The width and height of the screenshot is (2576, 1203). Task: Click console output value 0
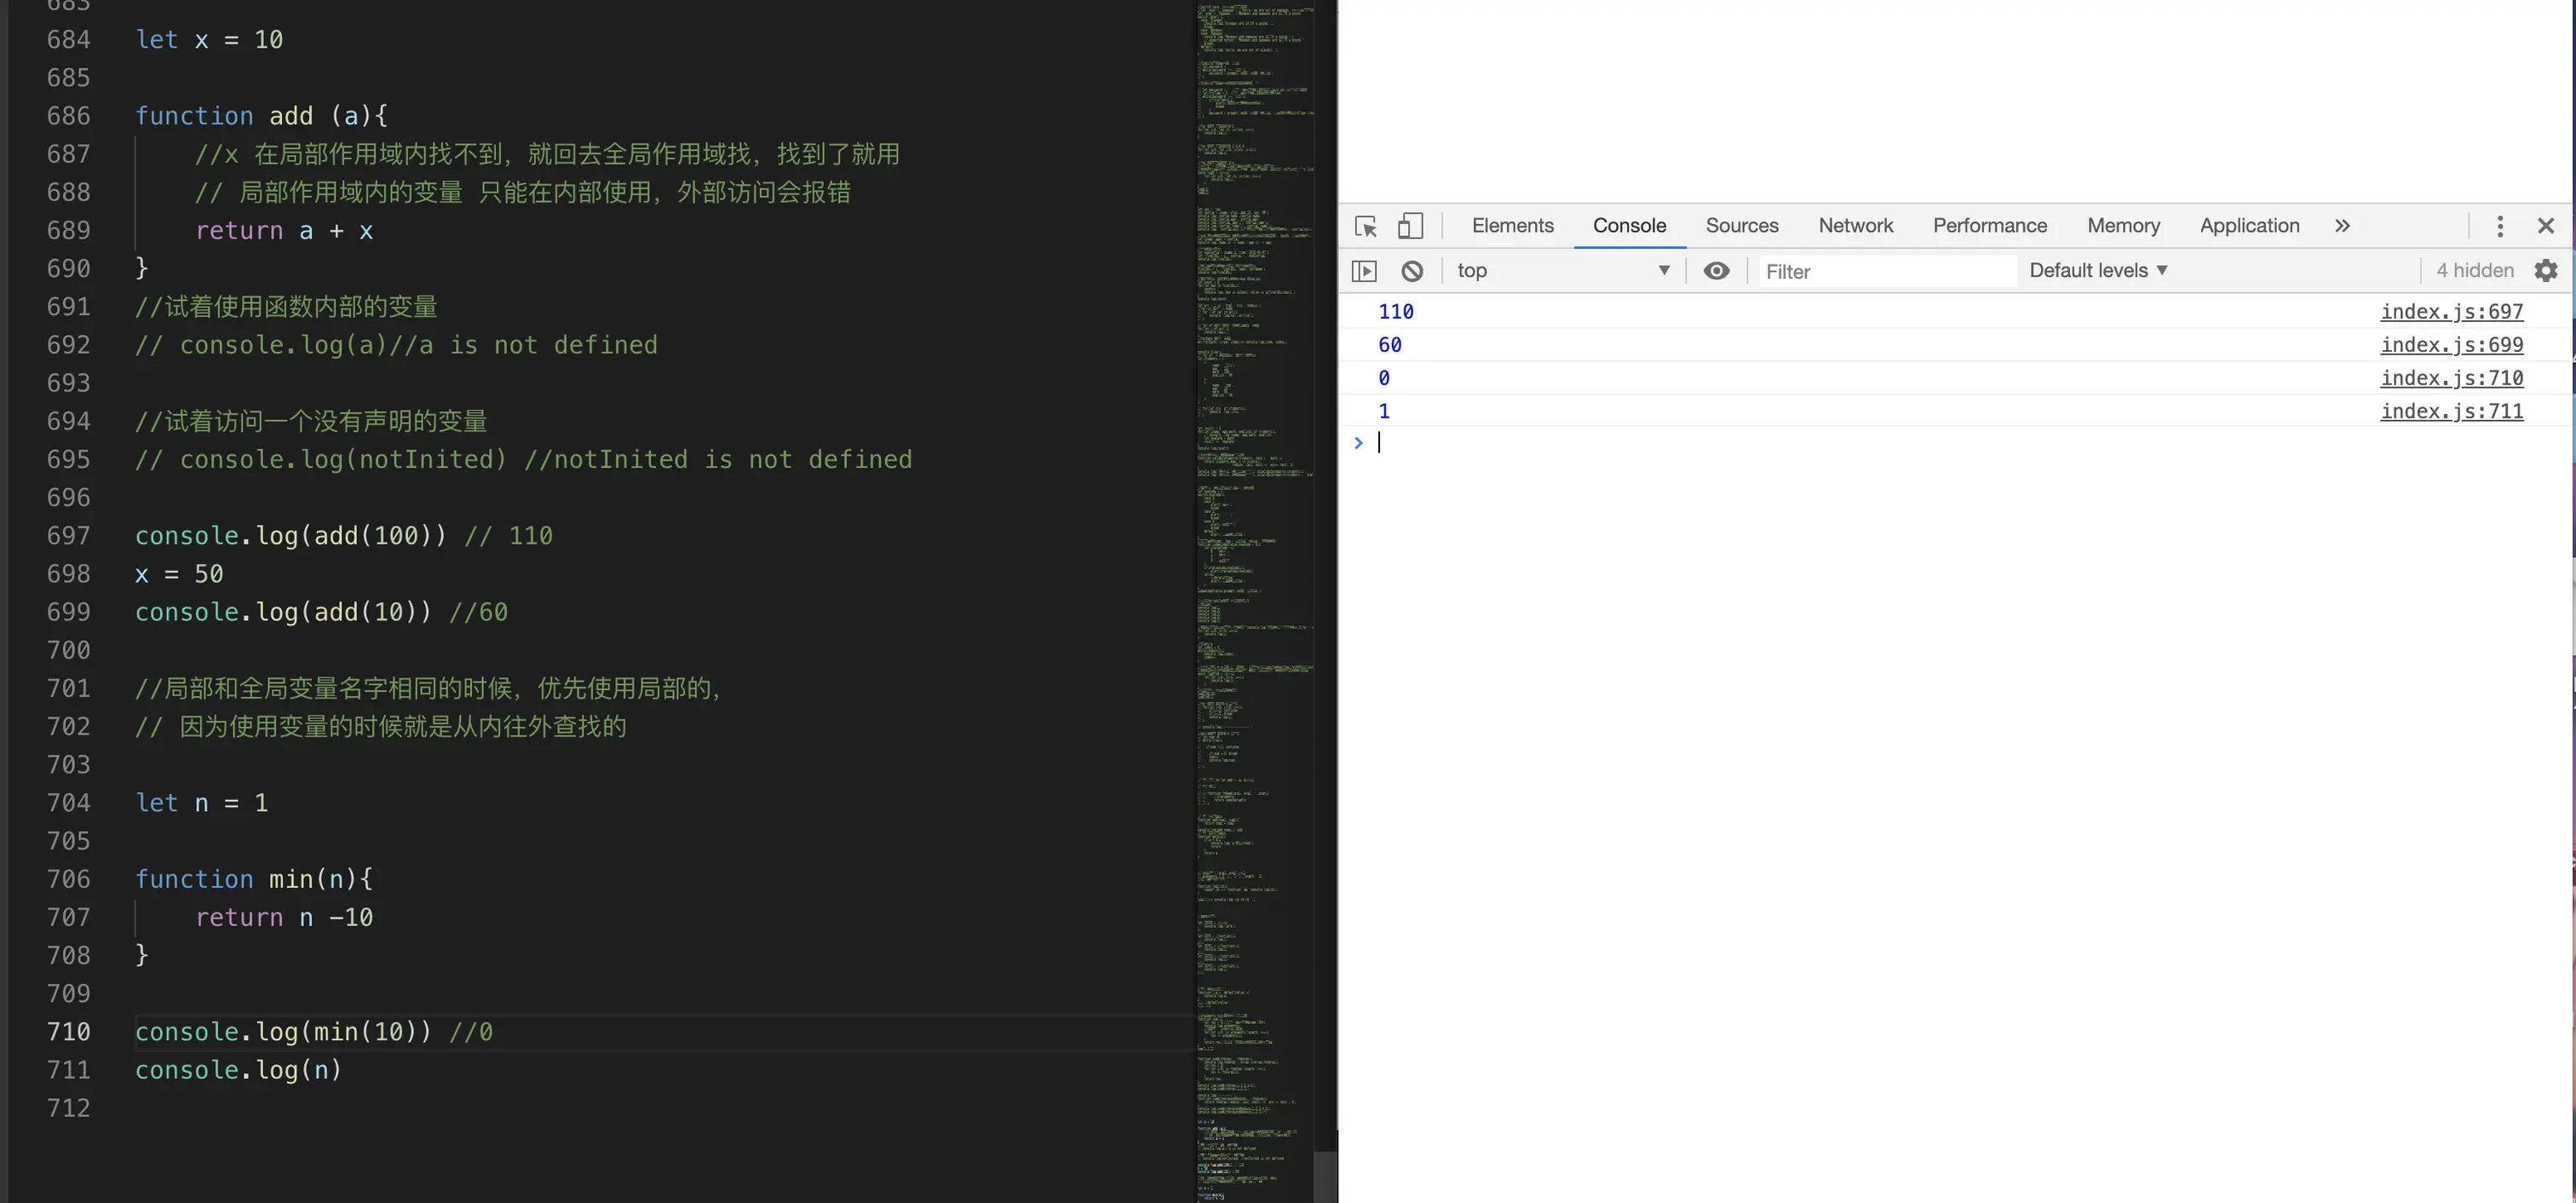pos(1383,378)
